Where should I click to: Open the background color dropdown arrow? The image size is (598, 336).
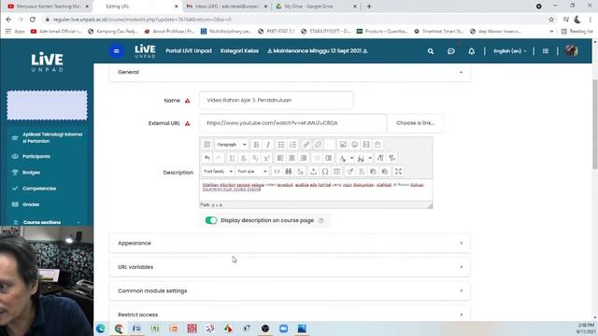(x=370, y=158)
